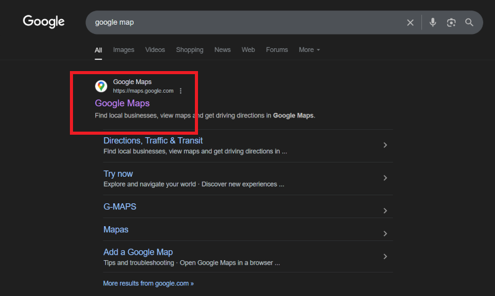Screen dimensions: 495x296
Task: Open the purple Google Maps result title
Action: [122, 103]
